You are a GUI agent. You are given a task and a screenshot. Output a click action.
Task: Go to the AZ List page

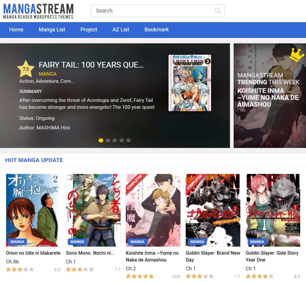point(121,30)
